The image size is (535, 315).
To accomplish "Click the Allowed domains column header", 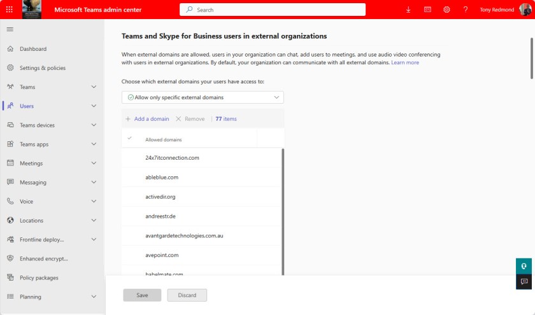I will (164, 140).
